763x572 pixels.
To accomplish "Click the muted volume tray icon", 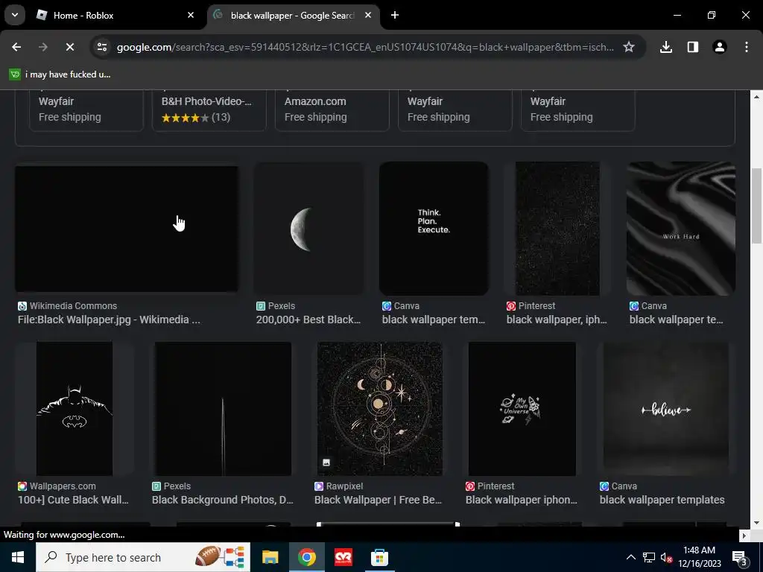I will click(x=666, y=557).
